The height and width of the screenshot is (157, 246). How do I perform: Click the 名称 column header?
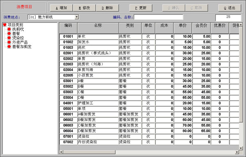pyautogui.click(x=98, y=28)
